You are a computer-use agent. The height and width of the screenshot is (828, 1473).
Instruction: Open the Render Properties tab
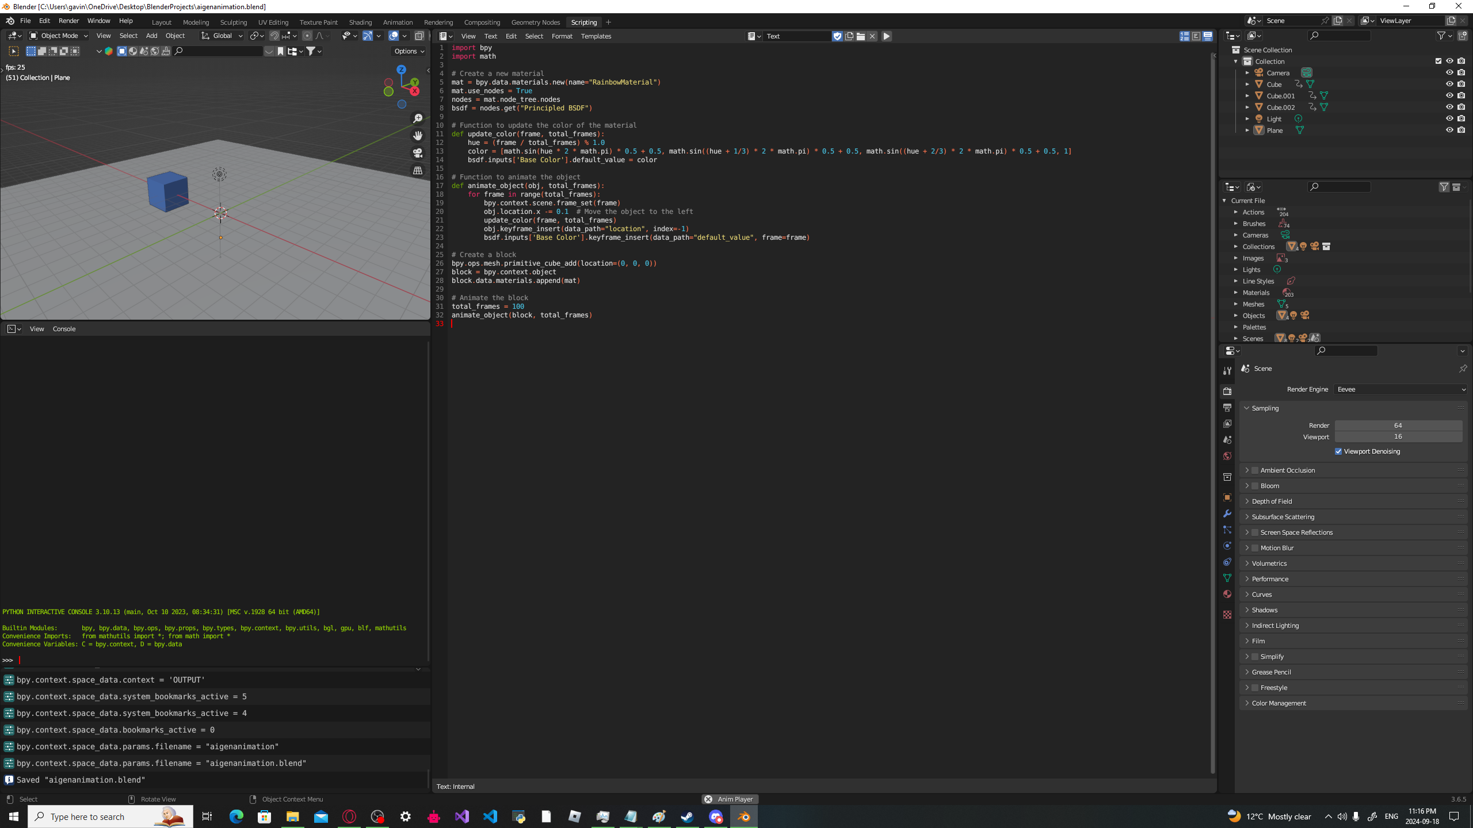[x=1227, y=392]
